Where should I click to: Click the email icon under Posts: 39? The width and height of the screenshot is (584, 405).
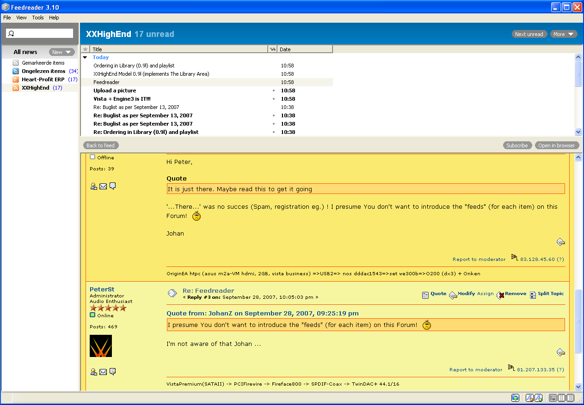coord(103,186)
